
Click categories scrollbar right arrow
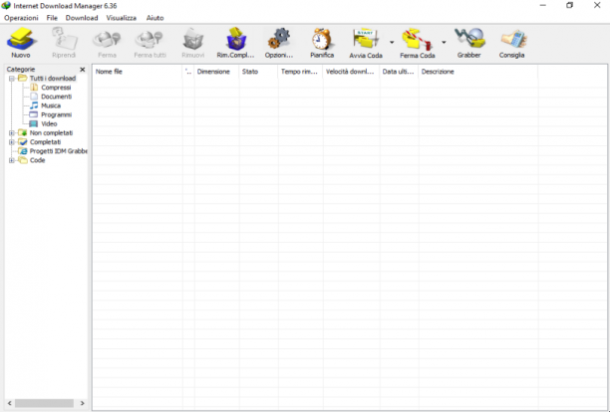pyautogui.click(x=82, y=403)
